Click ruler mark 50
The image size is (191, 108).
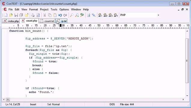tap(99, 25)
